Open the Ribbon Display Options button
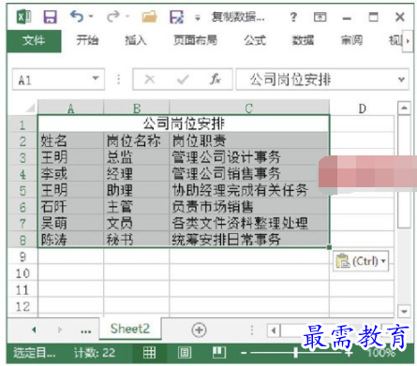The image size is (417, 366). click(320, 17)
